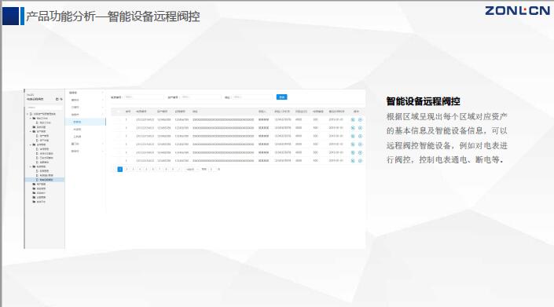This screenshot has width=554, height=307.
Task: Click the first filter input above the table
Action: click(144, 97)
